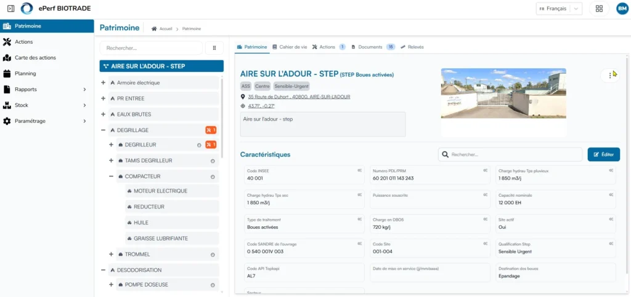Click the Éditer button
This screenshot has width=631, height=297.
pos(604,154)
